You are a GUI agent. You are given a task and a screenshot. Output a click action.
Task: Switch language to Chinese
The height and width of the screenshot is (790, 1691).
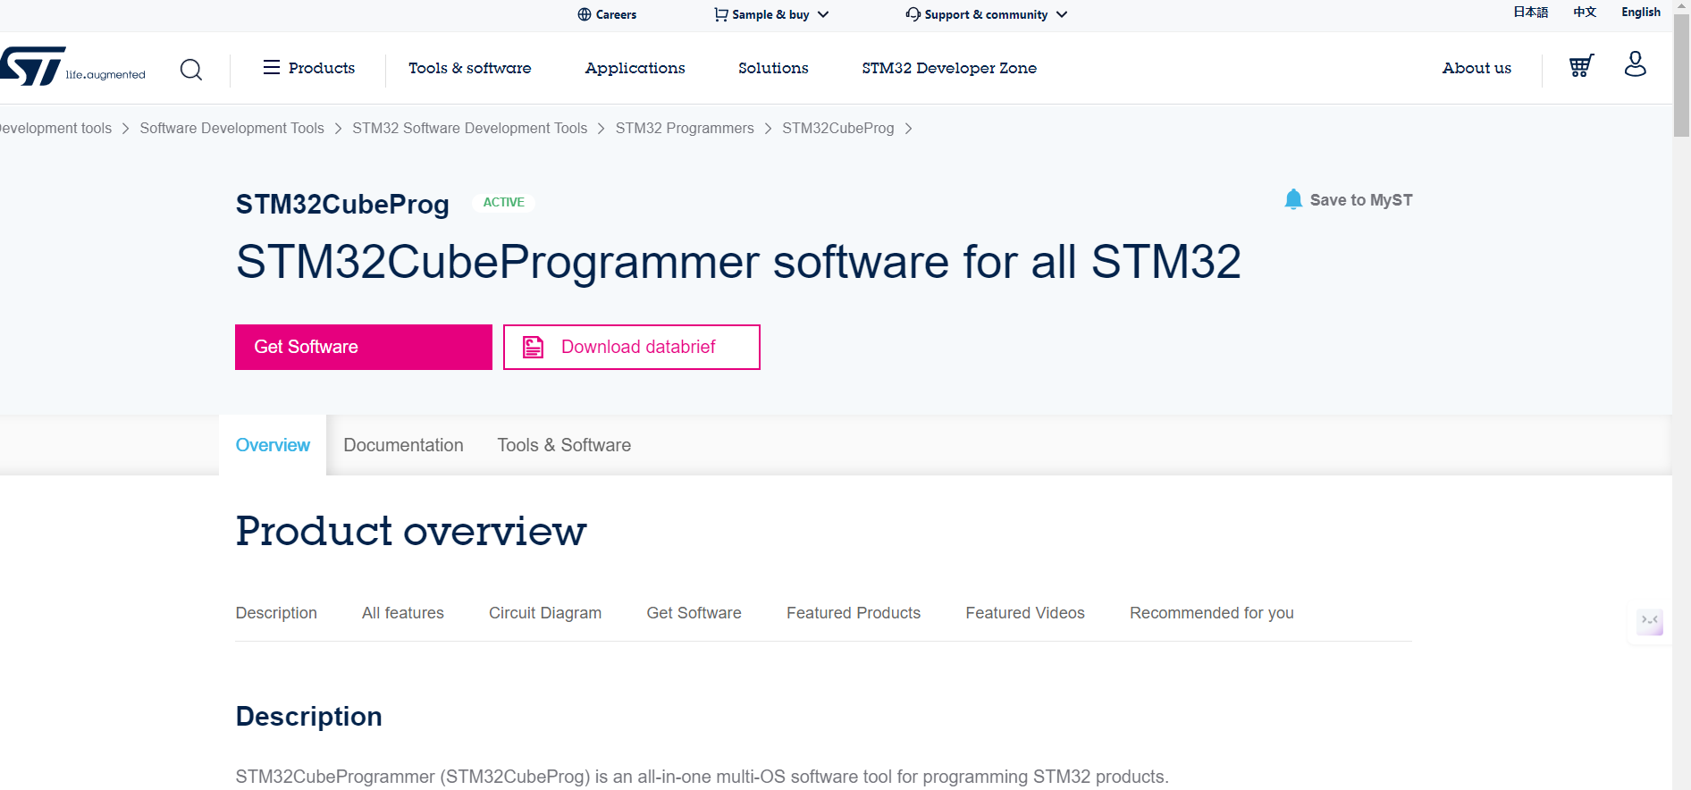[1585, 12]
